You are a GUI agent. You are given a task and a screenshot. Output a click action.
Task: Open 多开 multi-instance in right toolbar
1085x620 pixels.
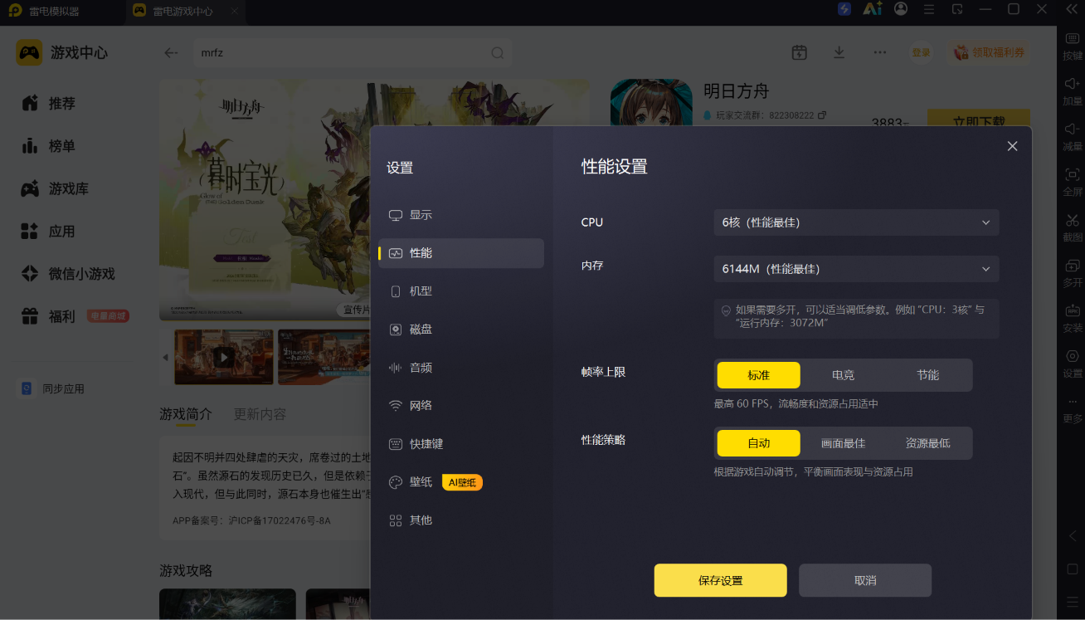point(1073,274)
